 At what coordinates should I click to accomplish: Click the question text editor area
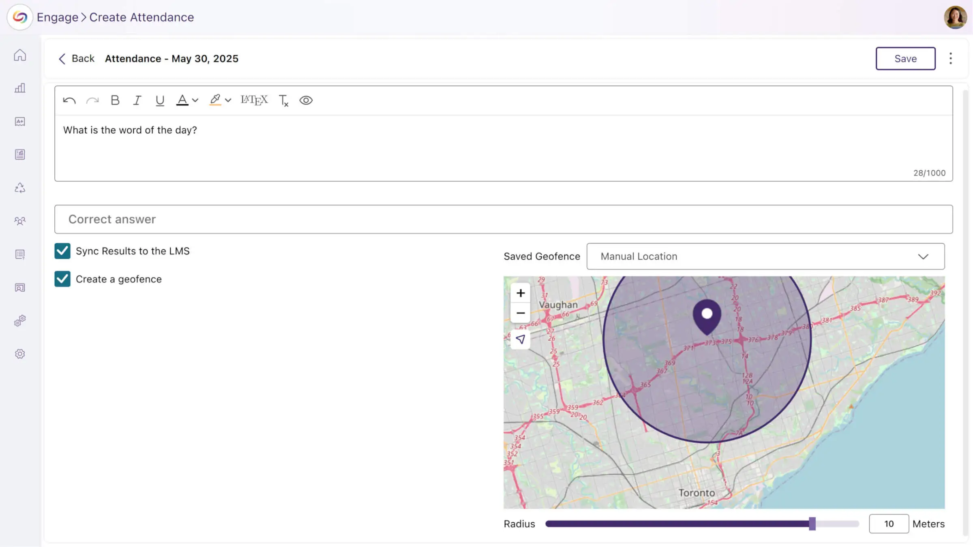point(504,148)
